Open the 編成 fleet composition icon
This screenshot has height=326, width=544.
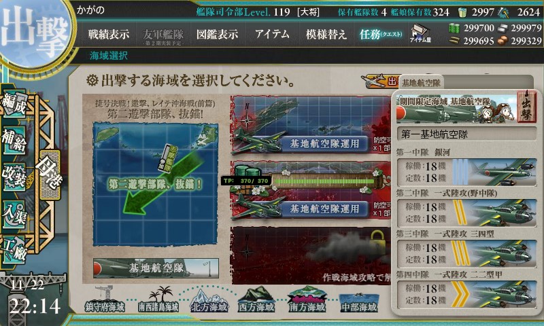[x=14, y=103]
